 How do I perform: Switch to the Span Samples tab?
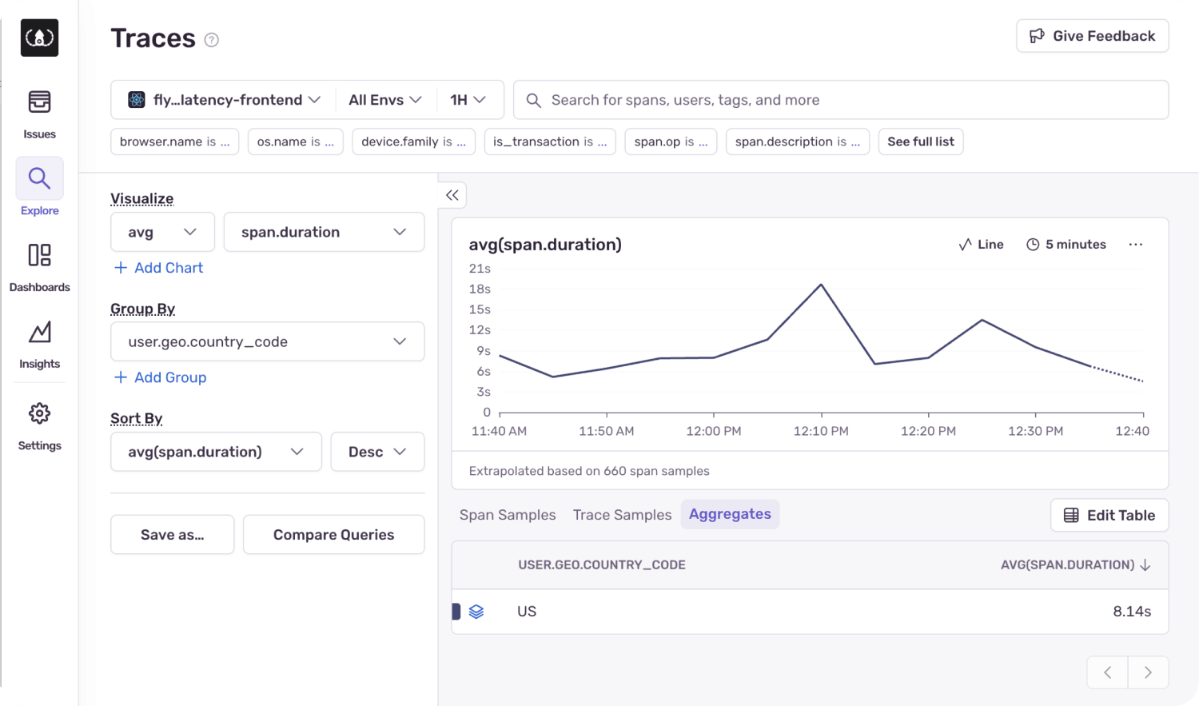508,515
